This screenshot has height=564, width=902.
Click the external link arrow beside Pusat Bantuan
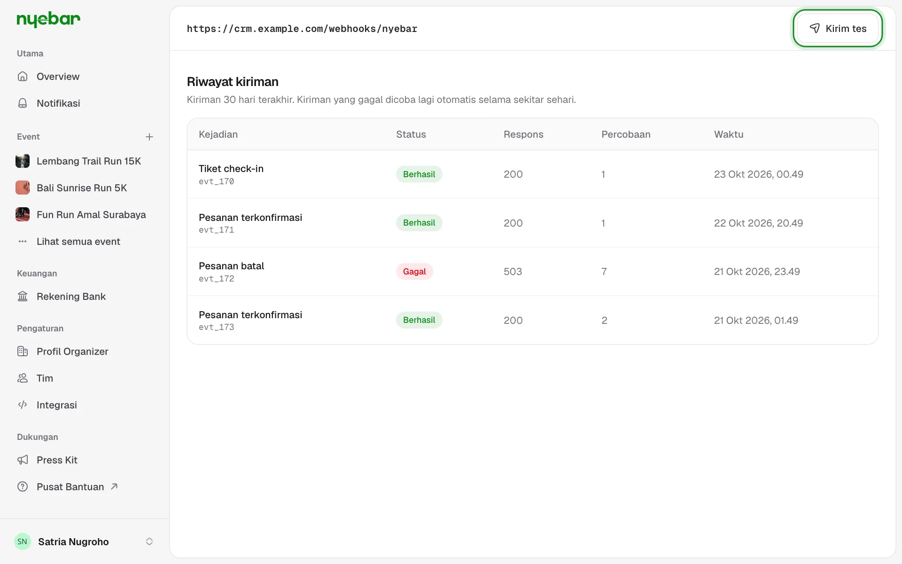(x=114, y=486)
